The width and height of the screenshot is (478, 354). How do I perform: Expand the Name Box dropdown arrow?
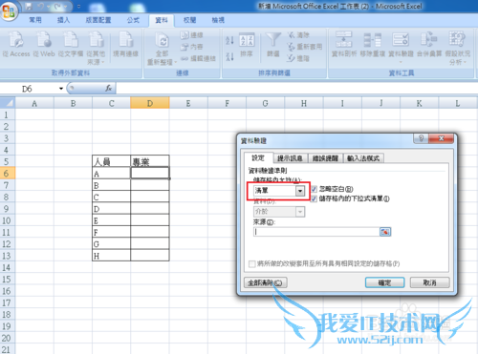[61, 89]
